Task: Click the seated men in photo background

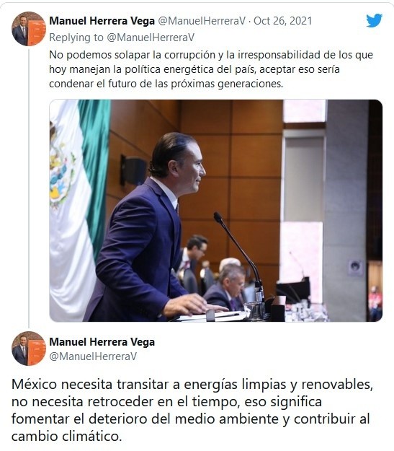Action: [212, 273]
